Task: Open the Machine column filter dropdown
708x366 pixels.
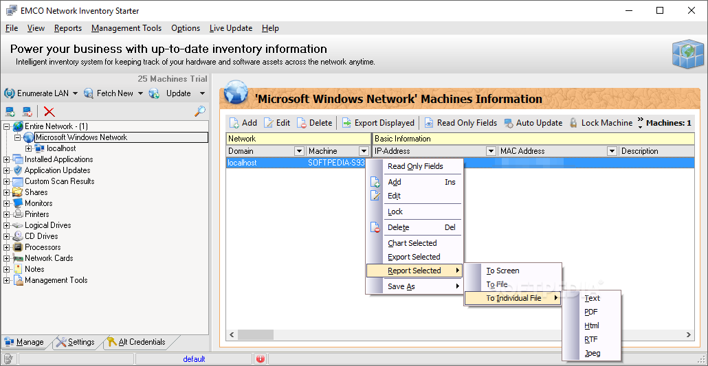Action: coord(364,151)
